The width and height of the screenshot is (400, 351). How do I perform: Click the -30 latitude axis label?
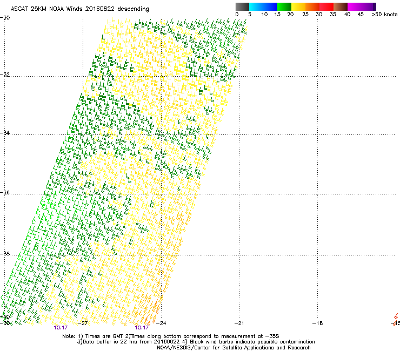pos(5,18)
